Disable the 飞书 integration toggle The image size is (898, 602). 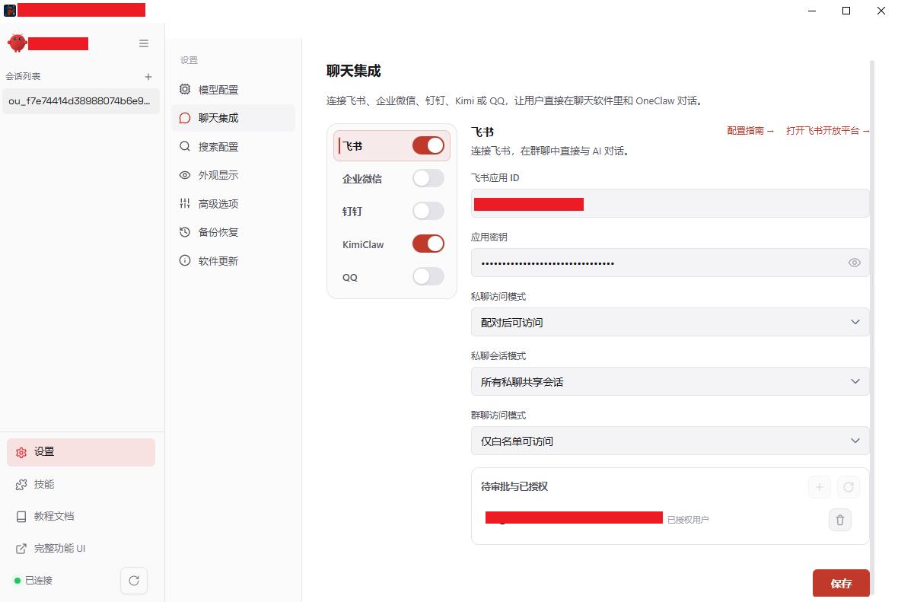pyautogui.click(x=428, y=145)
